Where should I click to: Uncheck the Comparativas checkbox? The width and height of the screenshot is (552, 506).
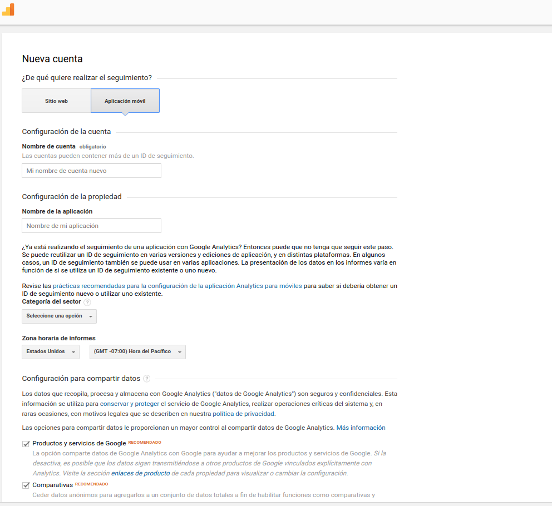[26, 485]
